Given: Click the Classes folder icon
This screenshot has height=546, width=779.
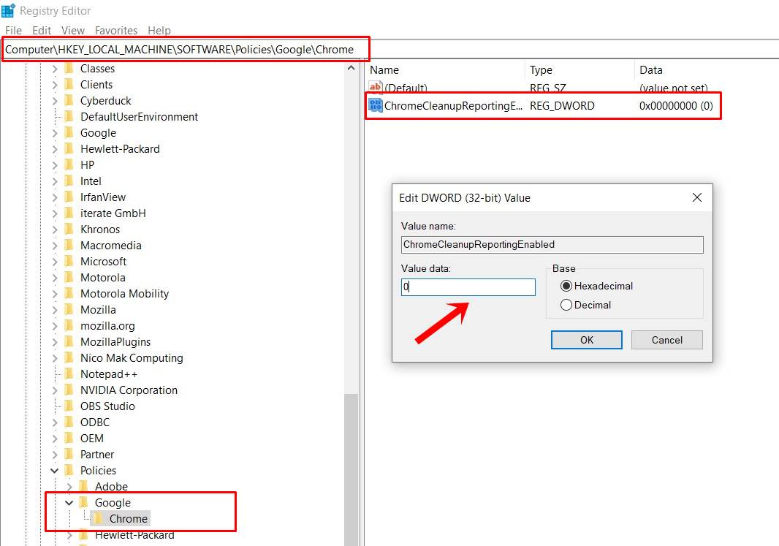Looking at the screenshot, I should point(69,69).
